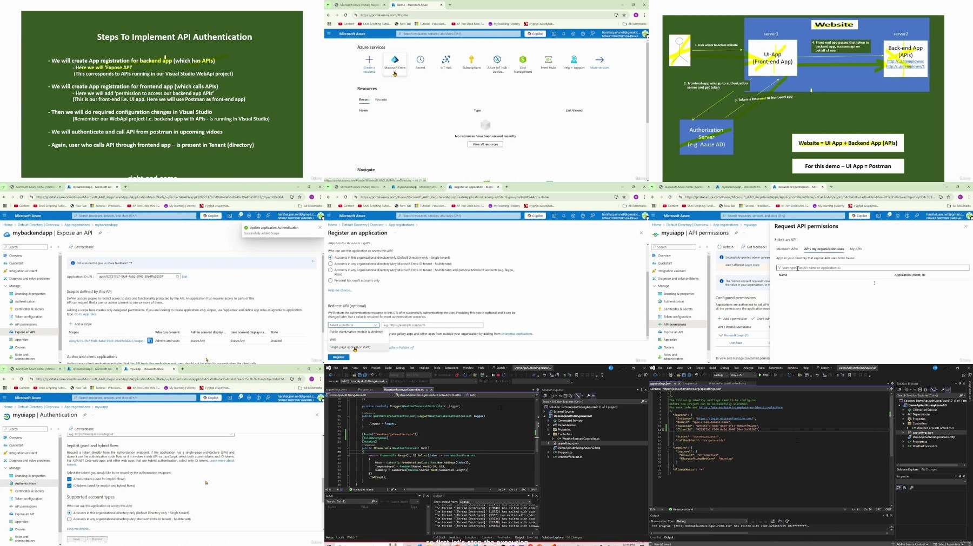
Task: Click the blue Register button
Action: tap(338, 357)
